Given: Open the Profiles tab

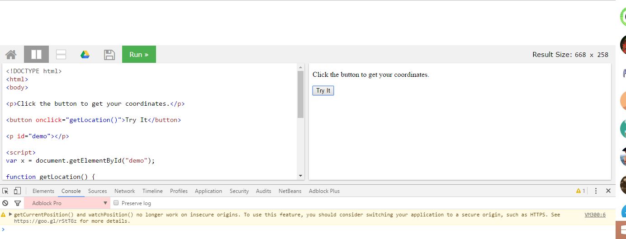Looking at the screenshot, I should (x=179, y=191).
